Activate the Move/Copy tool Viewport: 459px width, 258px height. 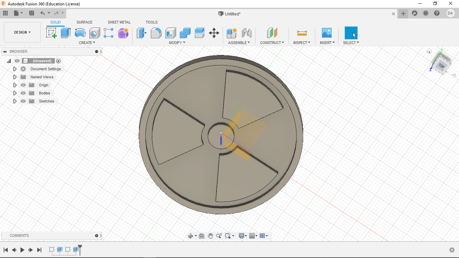coord(214,33)
